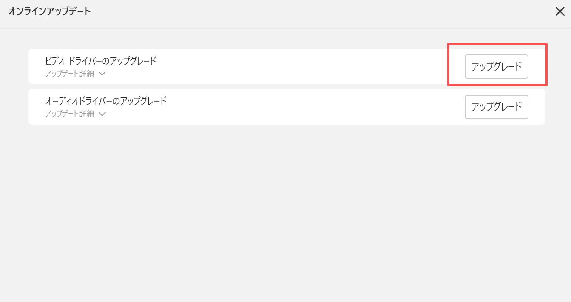This screenshot has width=571, height=302.
Task: Select the ビデオ ドライバーのアップグレード title
Action: click(100, 61)
